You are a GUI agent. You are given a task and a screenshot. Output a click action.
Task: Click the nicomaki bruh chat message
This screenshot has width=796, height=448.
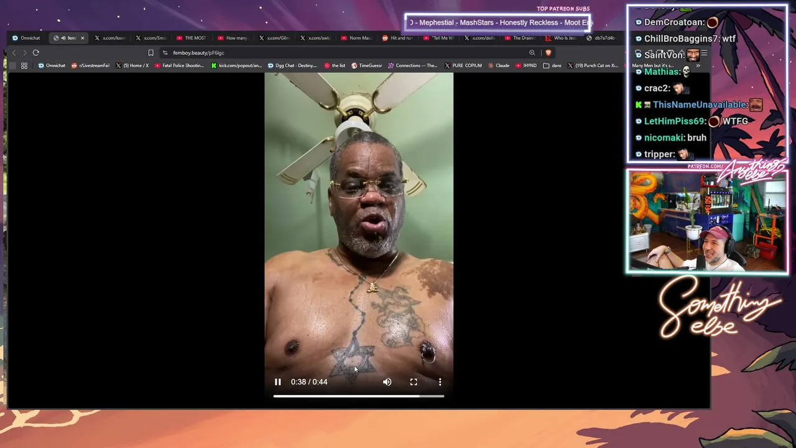pos(670,138)
